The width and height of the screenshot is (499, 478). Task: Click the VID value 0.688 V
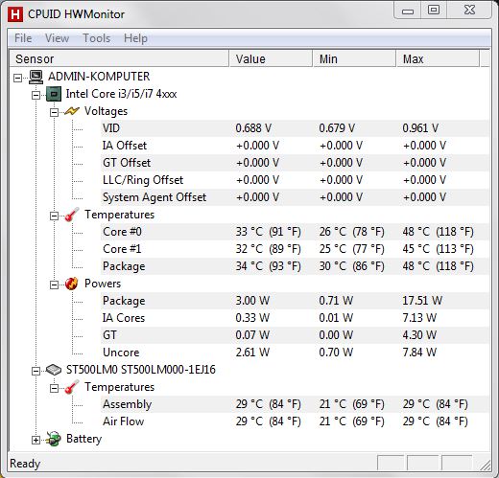(253, 128)
